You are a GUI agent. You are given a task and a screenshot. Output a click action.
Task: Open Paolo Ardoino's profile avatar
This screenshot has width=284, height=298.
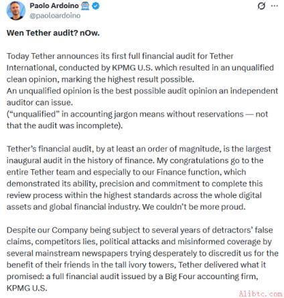click(16, 10)
